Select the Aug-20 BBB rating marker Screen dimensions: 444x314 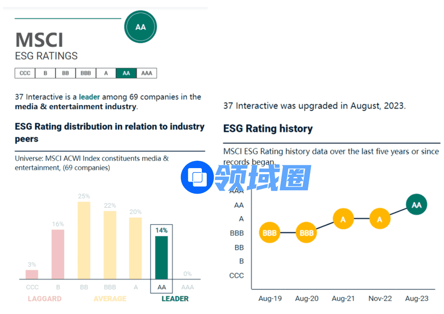point(306,233)
